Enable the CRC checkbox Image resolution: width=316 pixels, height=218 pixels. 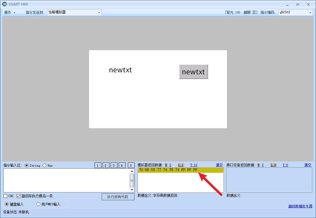(5, 196)
